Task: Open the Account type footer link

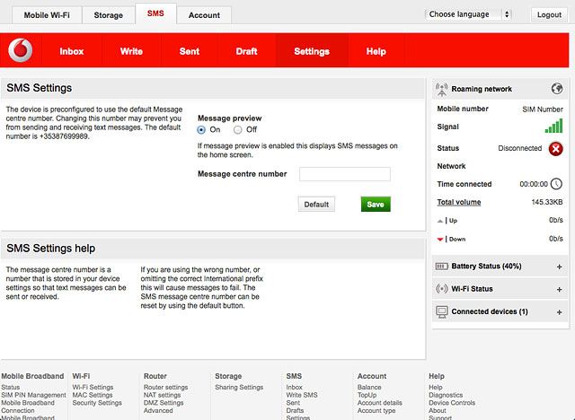Action: coord(376,410)
